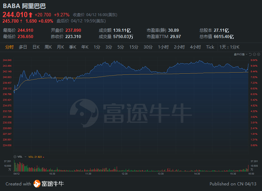Zoom in chart with the plus icon
Screen dimensions: 262x191
(259, 54)
